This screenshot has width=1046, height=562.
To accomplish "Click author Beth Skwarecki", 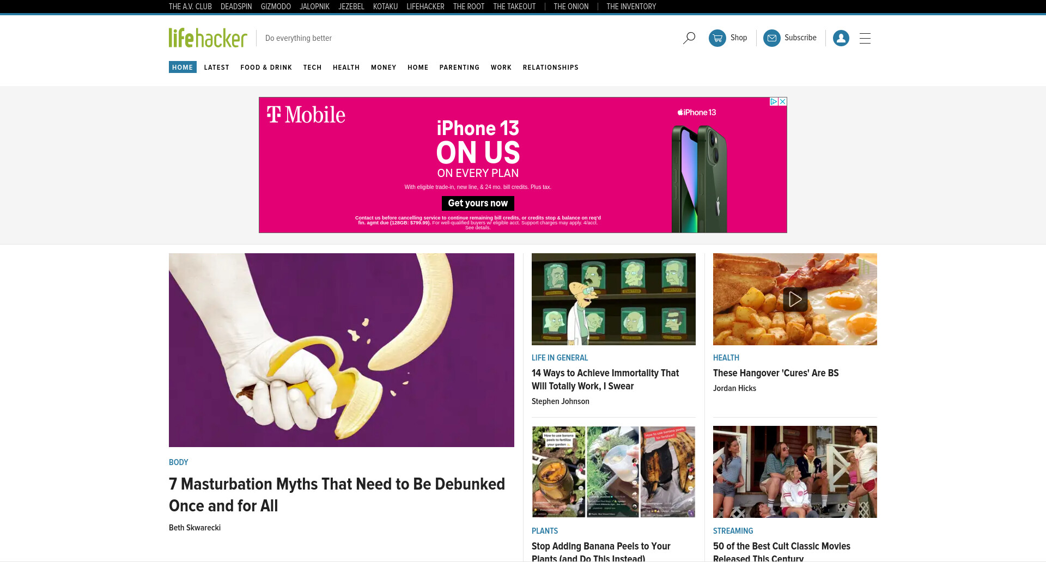I will tap(194, 528).
